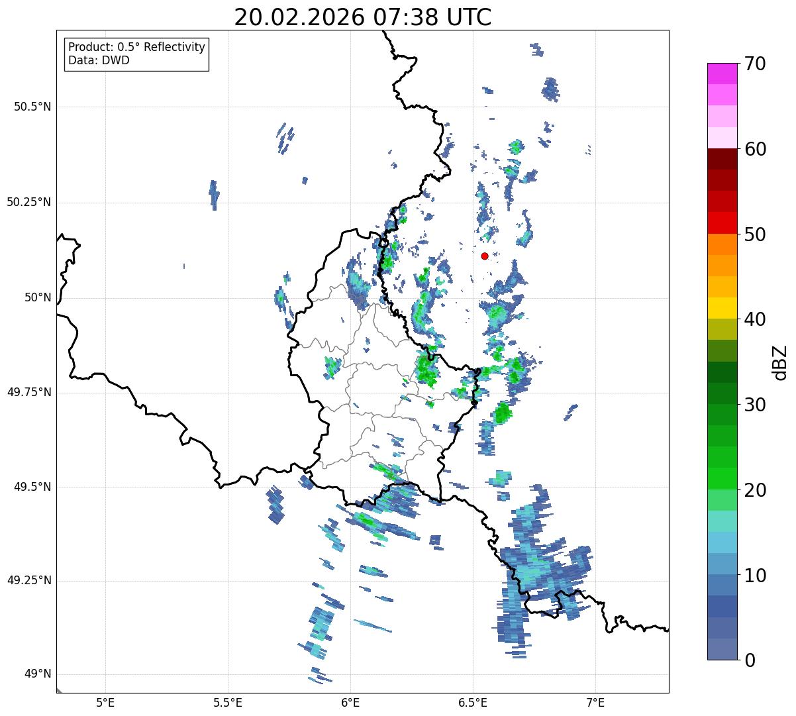Click the 'dBZ' colorbar axis label
Screen dimensions: 796x716
[x=781, y=362]
